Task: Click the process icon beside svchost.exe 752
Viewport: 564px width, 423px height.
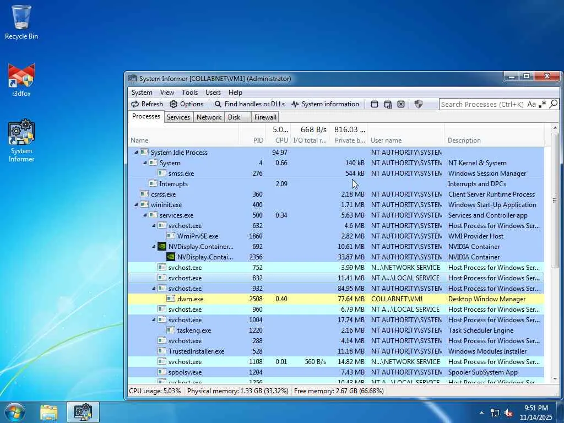Action: coord(162,267)
